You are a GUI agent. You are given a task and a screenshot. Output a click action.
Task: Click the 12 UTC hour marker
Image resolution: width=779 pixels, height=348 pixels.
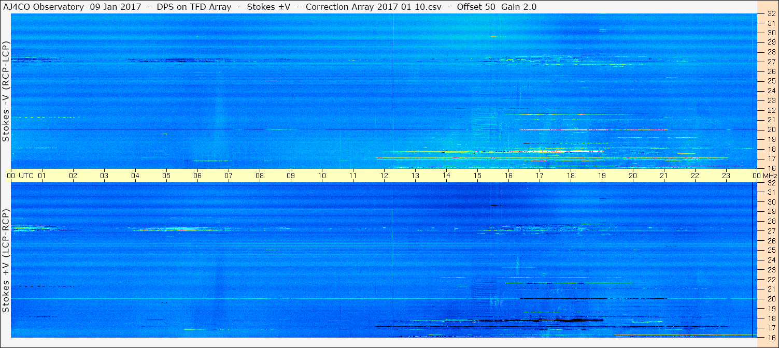pyautogui.click(x=384, y=176)
